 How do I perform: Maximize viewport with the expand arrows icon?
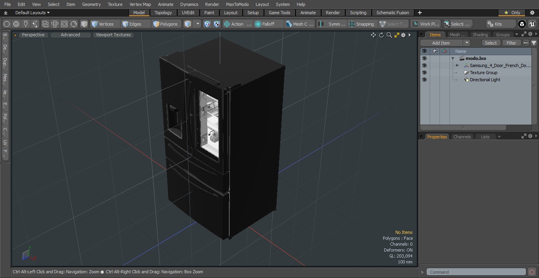pos(397,35)
